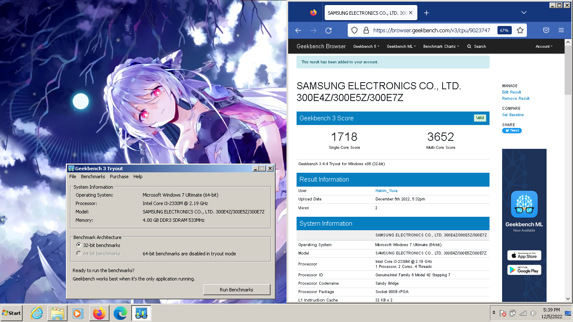Open the File menu in Geekbench 3

coord(73,177)
